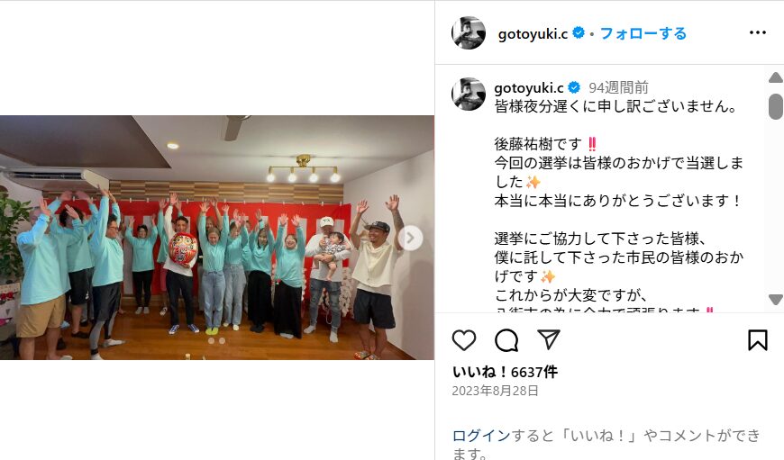The width and height of the screenshot is (784, 460).
Task: Go to next photo with carousel arrow
Action: click(410, 239)
